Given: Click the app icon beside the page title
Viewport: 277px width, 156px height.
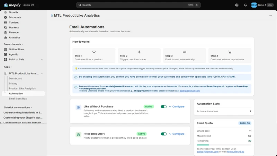Looking at the screenshot, I should [x=52, y=16].
